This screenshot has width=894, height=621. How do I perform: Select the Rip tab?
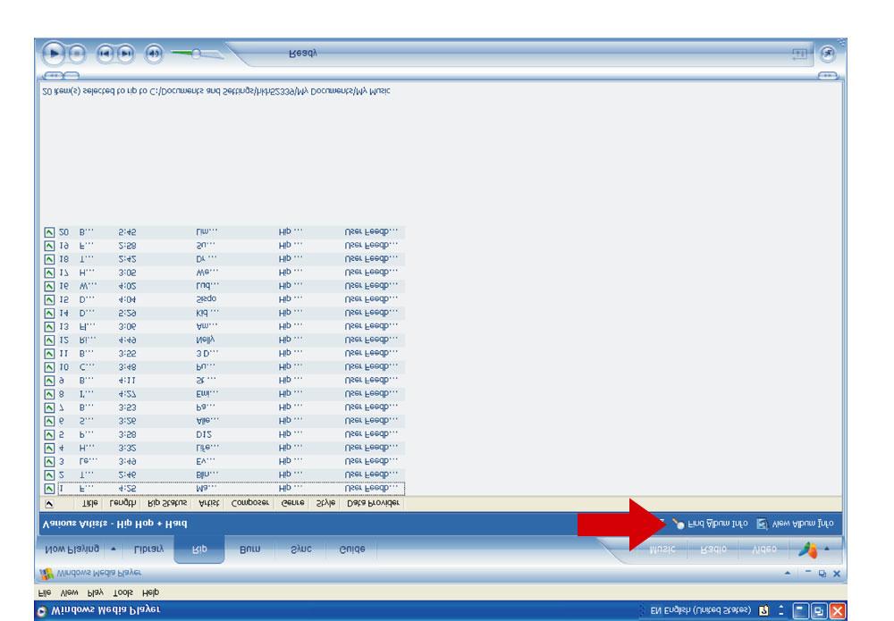(x=199, y=550)
